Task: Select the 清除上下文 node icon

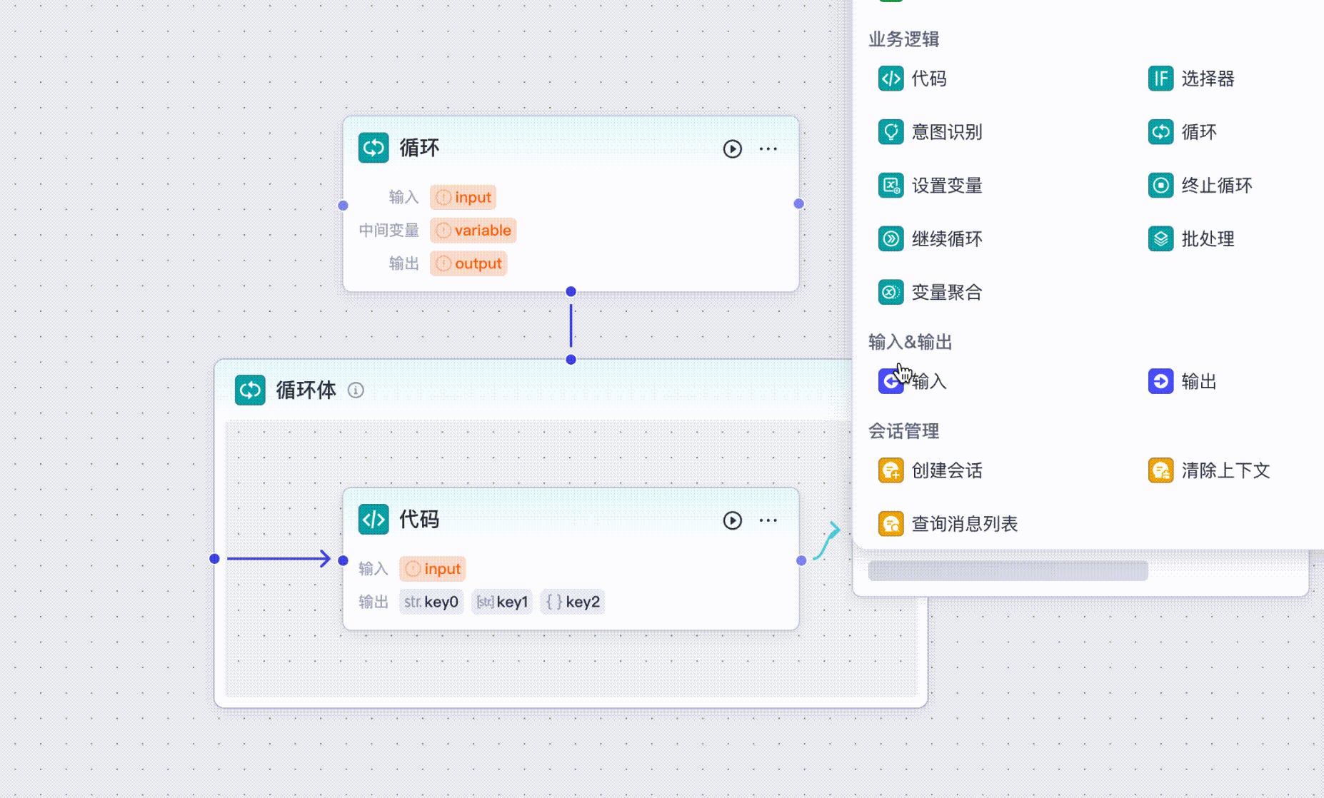Action: [x=1159, y=470]
